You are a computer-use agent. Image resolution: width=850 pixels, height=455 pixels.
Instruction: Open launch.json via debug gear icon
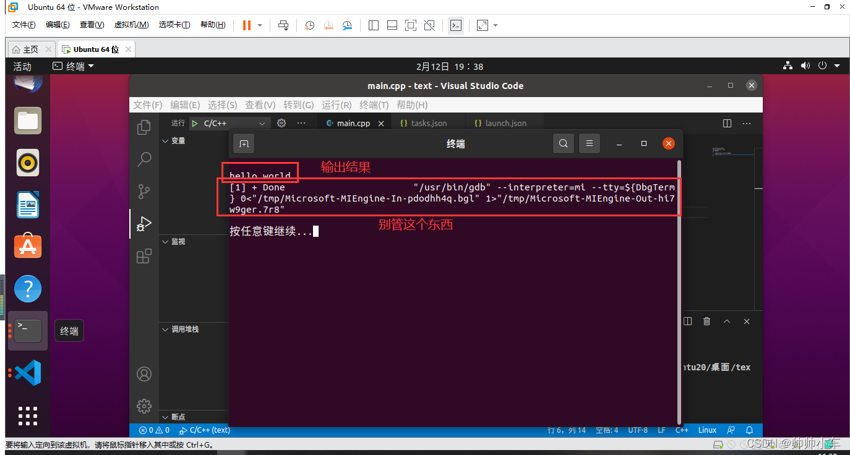281,123
